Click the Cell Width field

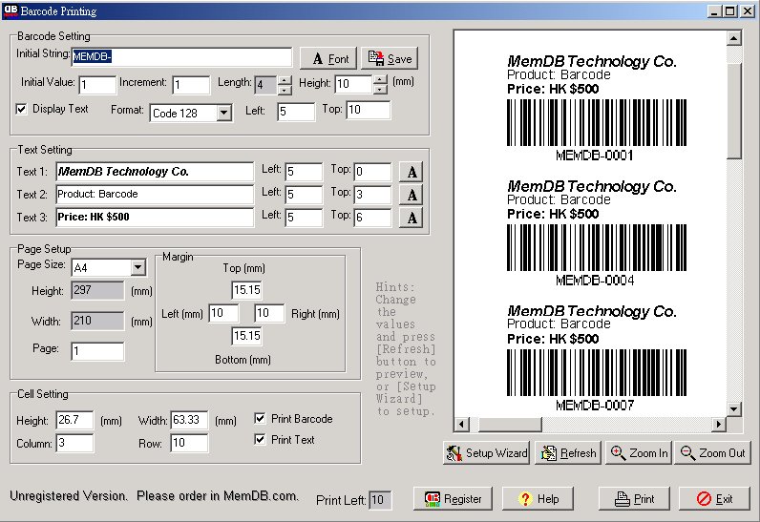189,420
